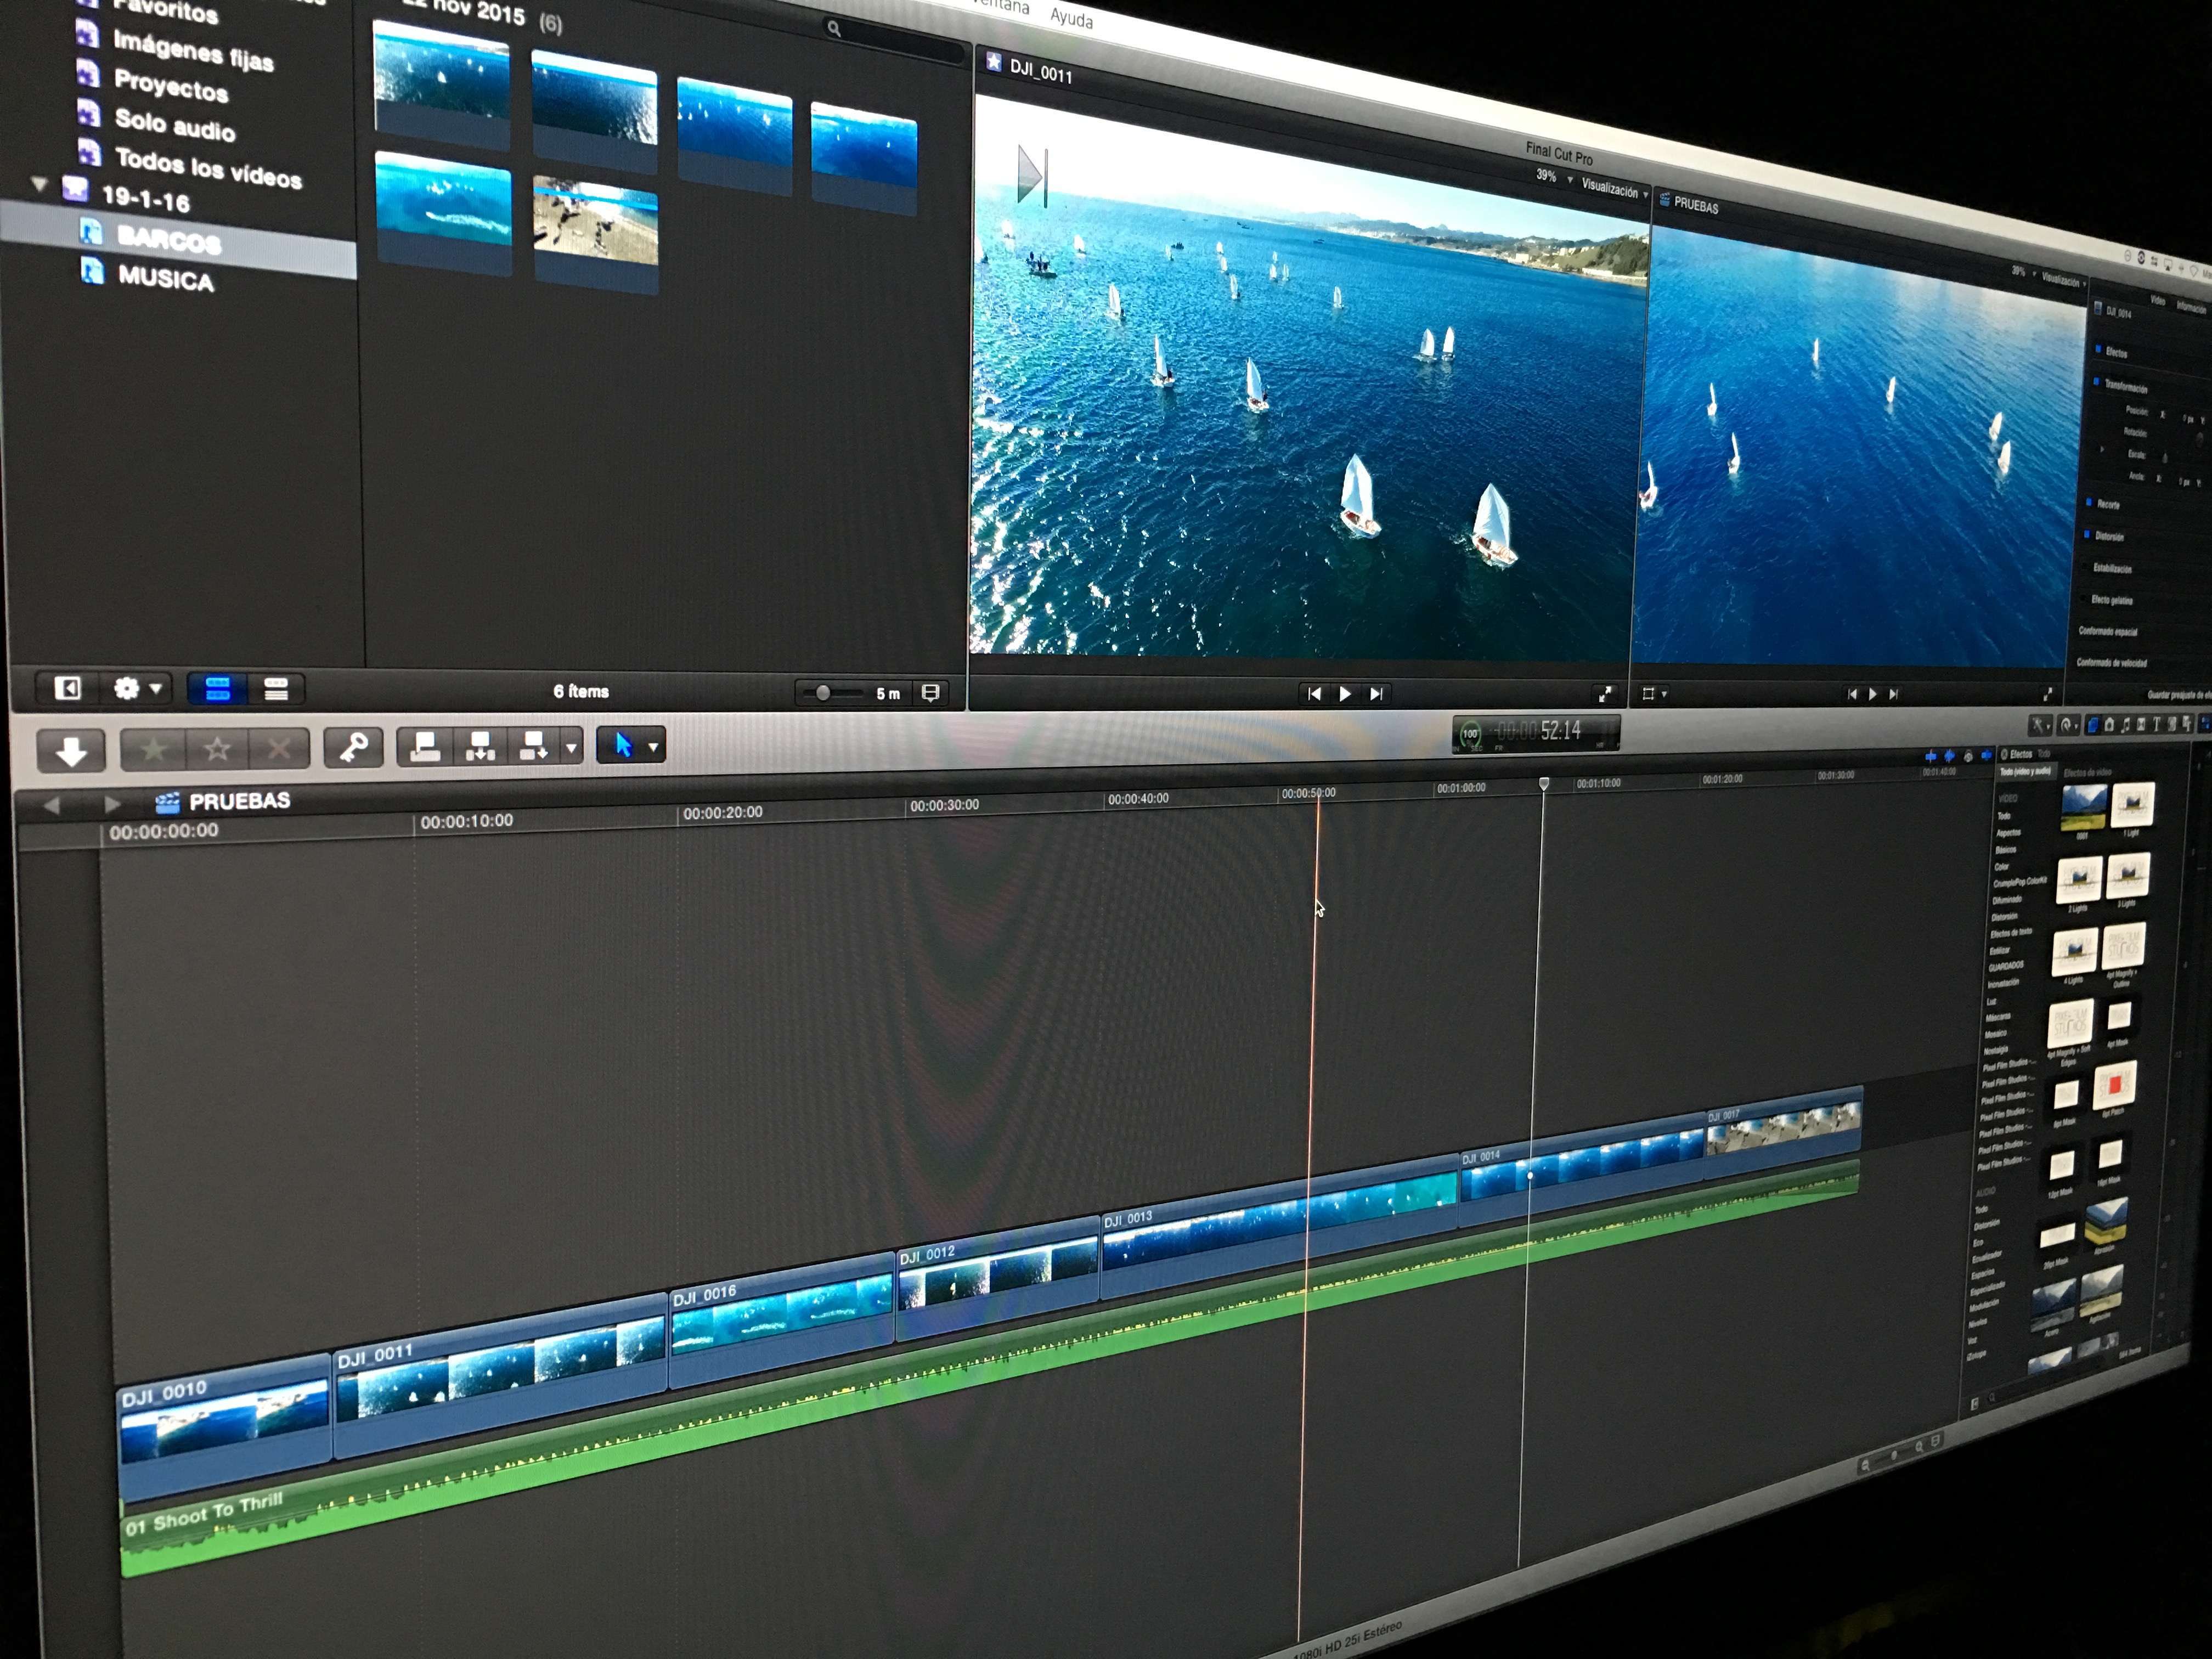Click the insert clip edit icon

click(480, 746)
